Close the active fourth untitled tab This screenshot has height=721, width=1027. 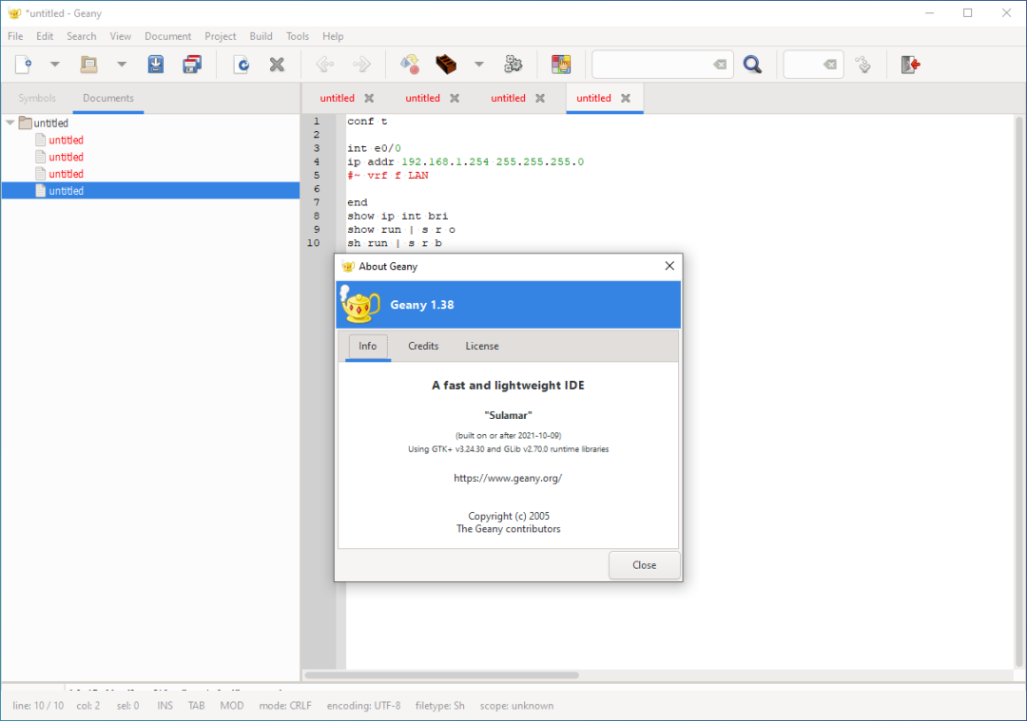(x=626, y=98)
